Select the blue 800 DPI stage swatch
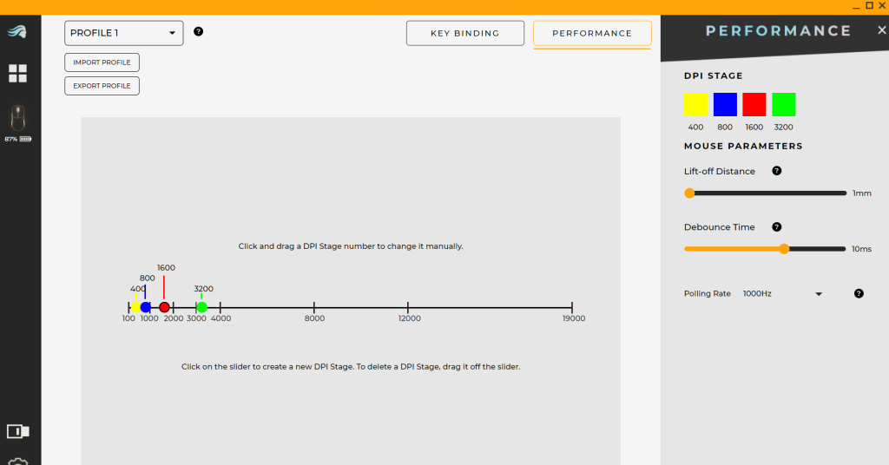 tap(725, 105)
